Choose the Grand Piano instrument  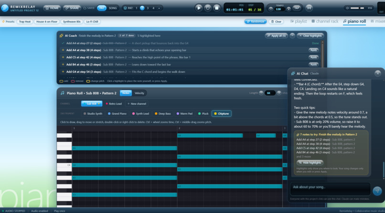click(117, 114)
